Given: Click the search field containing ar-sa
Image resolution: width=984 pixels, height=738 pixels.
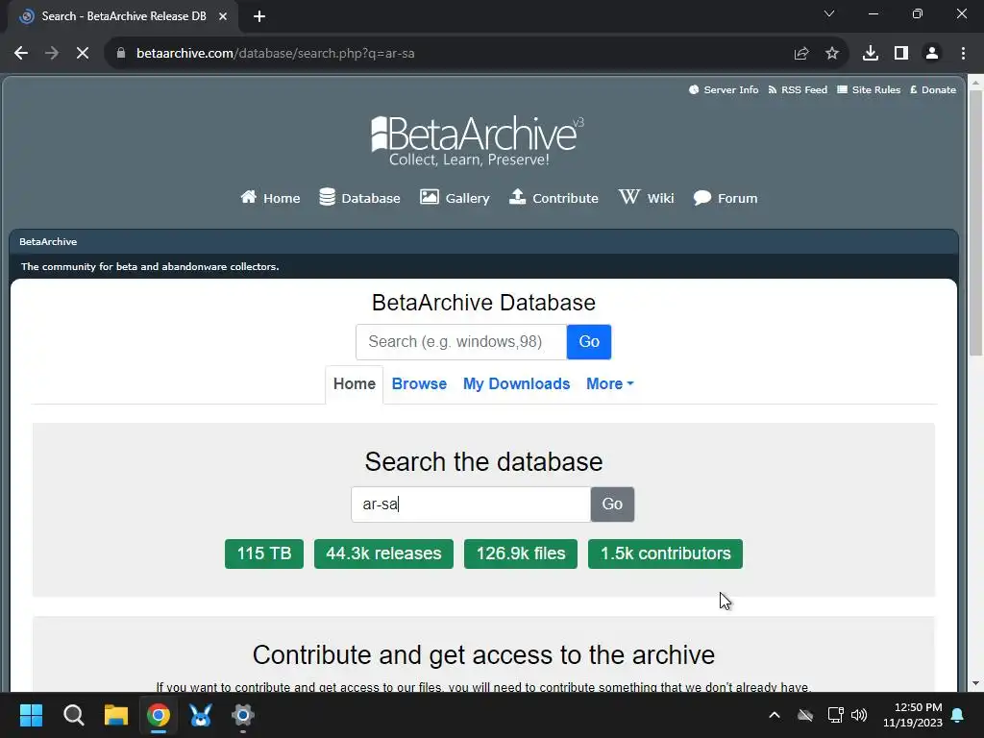Looking at the screenshot, I should click(471, 504).
